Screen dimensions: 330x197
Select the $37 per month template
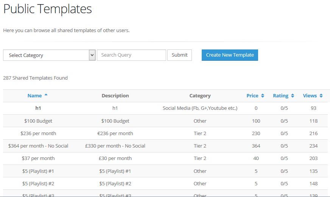[38, 159]
